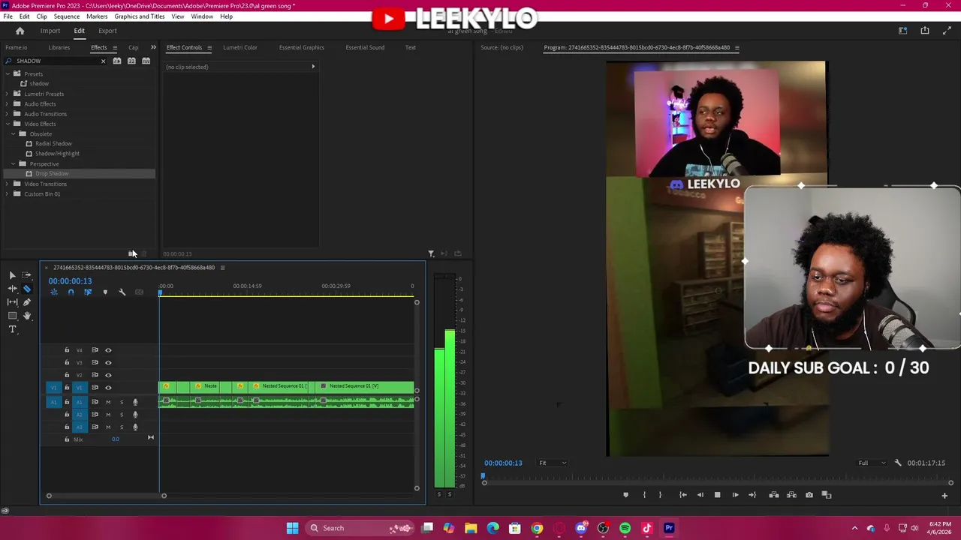Enable voice-over record on A3
The height and width of the screenshot is (540, 961).
pyautogui.click(x=135, y=427)
